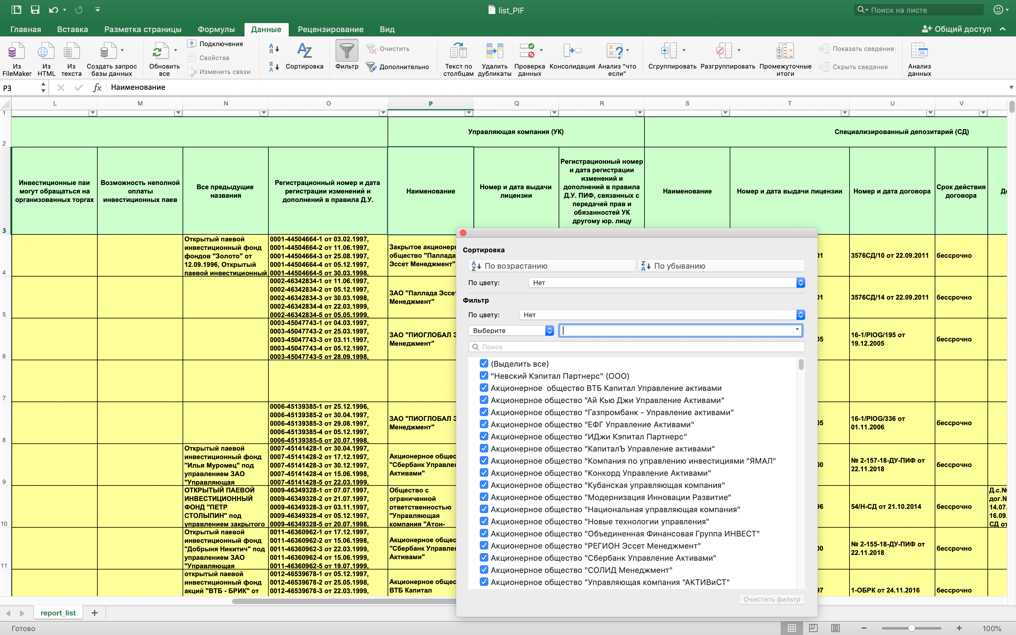
Task: Uncheck "Невский Кэпитал Партнерс" (ООО) checkbox
Action: point(484,375)
